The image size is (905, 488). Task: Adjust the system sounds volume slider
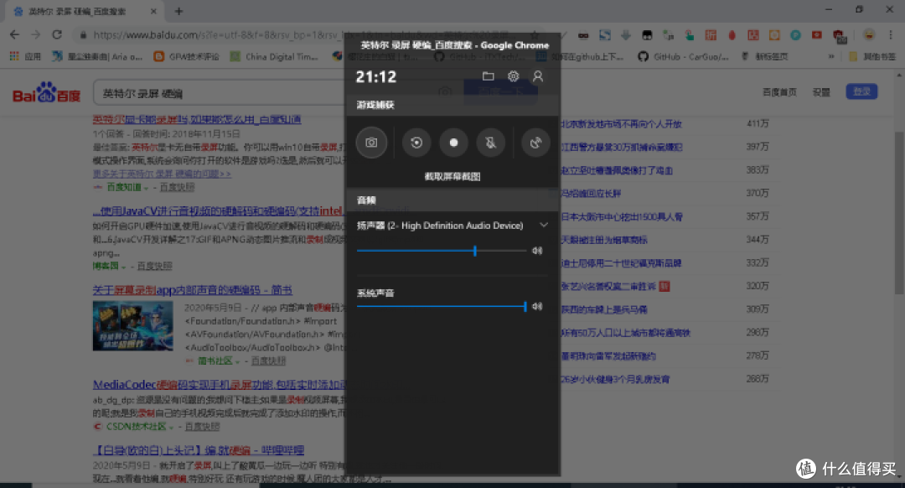coord(442,307)
